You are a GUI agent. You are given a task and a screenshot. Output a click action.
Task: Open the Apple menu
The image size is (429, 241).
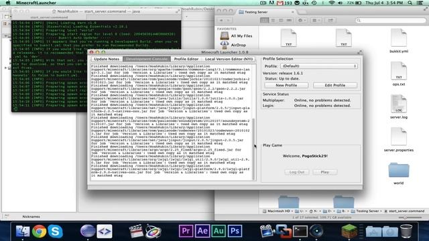[8, 3]
